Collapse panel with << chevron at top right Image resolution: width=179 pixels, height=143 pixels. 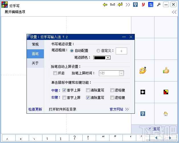tap(174, 12)
